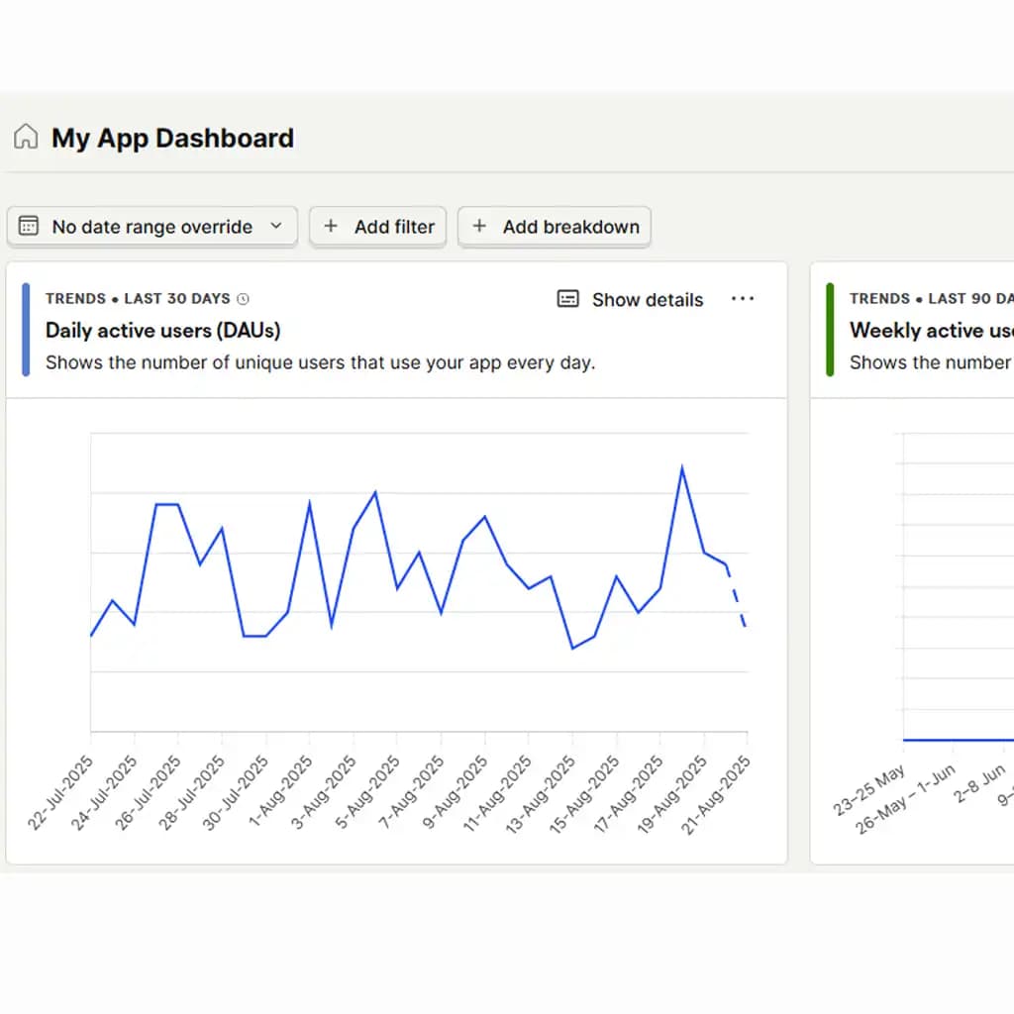Viewport: 1014px width, 1014px height.
Task: Click the 22-Jul-2025 x-axis label
Action: point(61,792)
